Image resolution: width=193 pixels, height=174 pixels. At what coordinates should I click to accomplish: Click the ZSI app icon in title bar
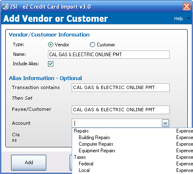point(5,7)
